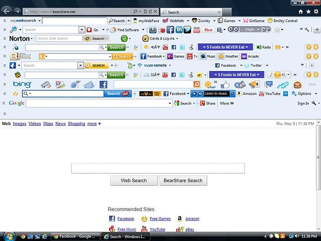Click the Windows Start orb
The width and height of the screenshot is (321, 241).
8,236
